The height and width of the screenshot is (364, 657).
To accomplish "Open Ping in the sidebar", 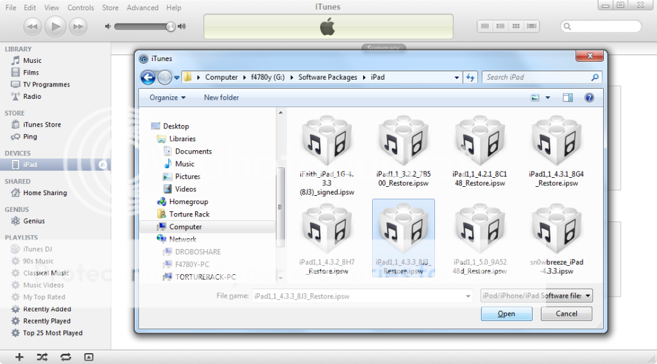I will 30,137.
